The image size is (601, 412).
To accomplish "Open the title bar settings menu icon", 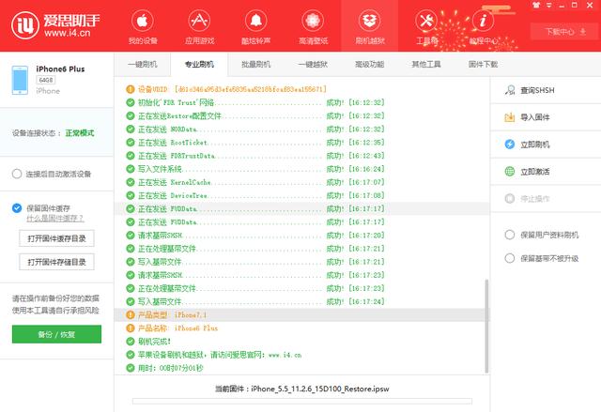I will point(548,5).
